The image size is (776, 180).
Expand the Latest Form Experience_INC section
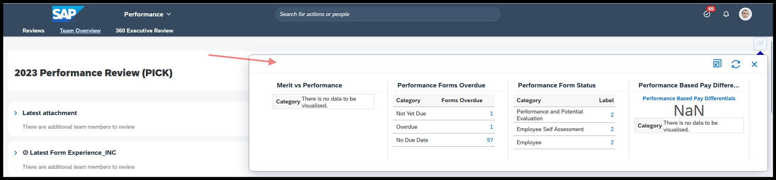16,153
